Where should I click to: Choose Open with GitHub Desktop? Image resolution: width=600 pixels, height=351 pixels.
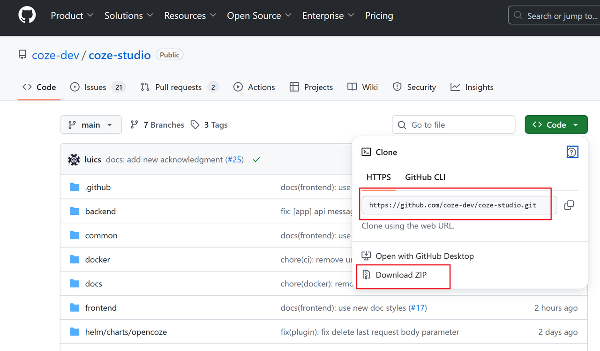425,256
